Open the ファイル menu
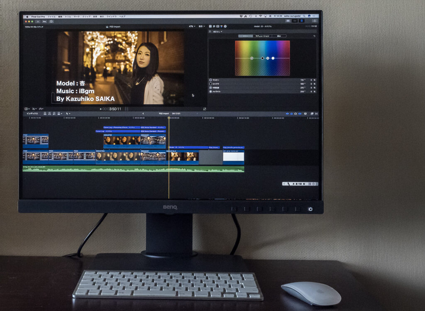The image size is (425, 311). (x=51, y=17)
